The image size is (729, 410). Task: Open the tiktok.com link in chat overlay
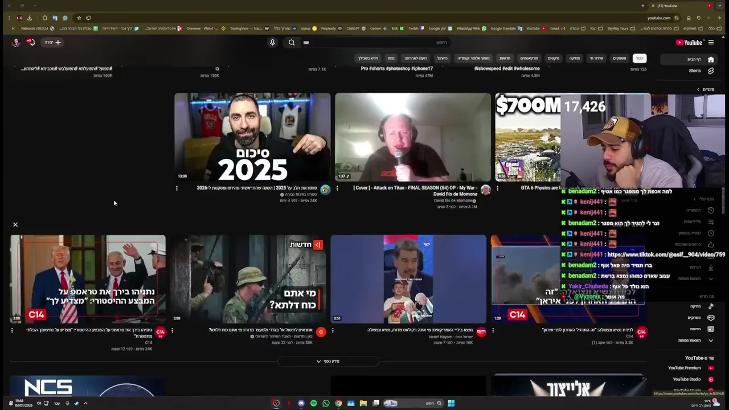coord(666,255)
